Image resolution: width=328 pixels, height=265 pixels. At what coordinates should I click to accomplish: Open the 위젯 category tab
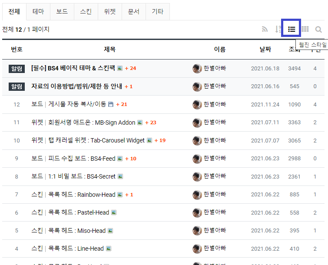pos(109,12)
